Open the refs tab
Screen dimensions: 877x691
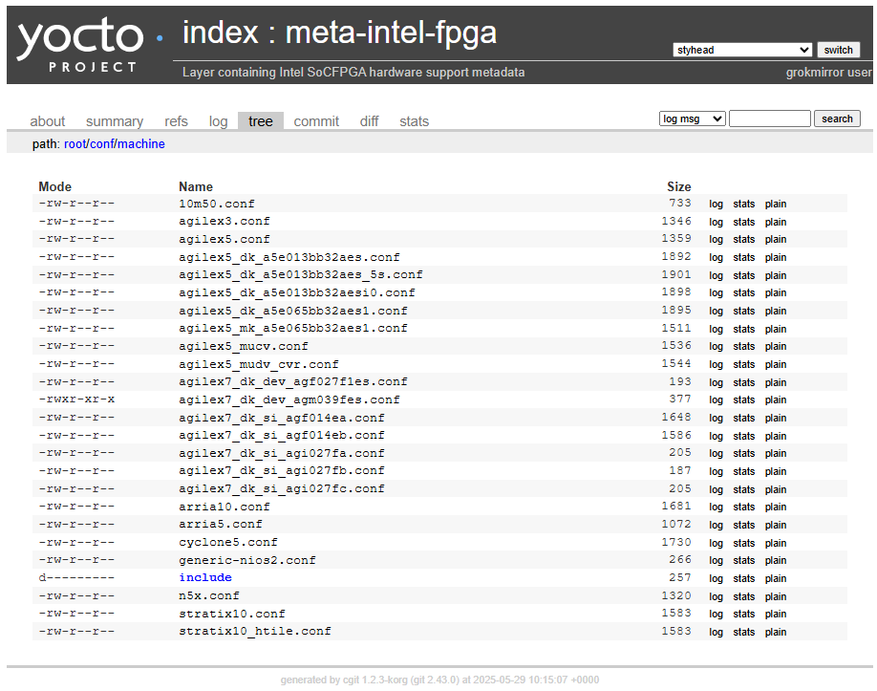pos(176,121)
